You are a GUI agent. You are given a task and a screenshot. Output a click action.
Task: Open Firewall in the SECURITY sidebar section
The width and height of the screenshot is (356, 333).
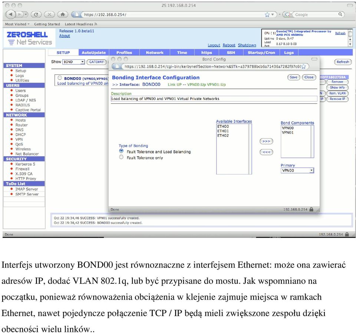pyautogui.click(x=22, y=169)
